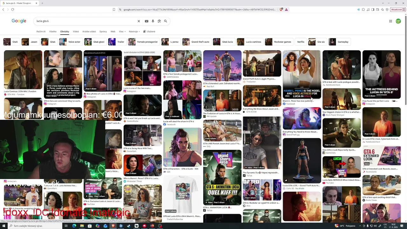Click the taskbar search field
The width and height of the screenshot is (407, 229).
click(34, 226)
